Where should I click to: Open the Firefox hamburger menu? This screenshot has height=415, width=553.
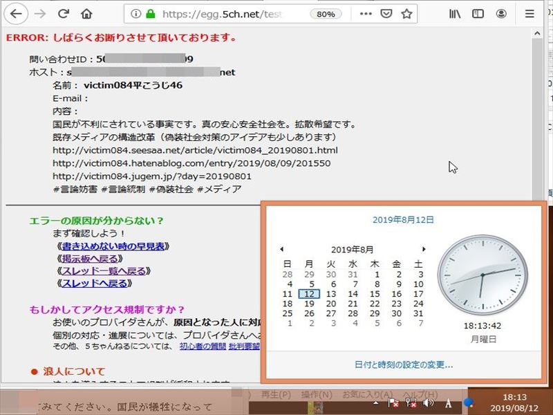pyautogui.click(x=529, y=13)
